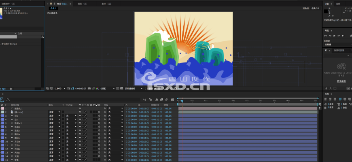The image size is (352, 162).
Task: Take a snapshot with the camera icon
Action: click(x=89, y=89)
